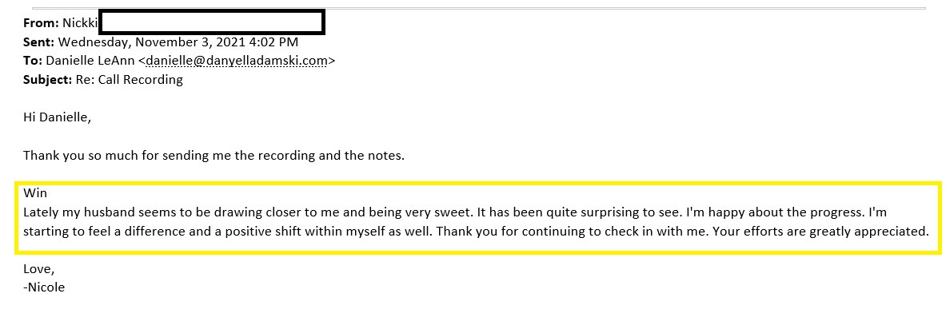Image resolution: width=946 pixels, height=325 pixels.
Task: Click the Subject: header label
Action: click(x=47, y=80)
